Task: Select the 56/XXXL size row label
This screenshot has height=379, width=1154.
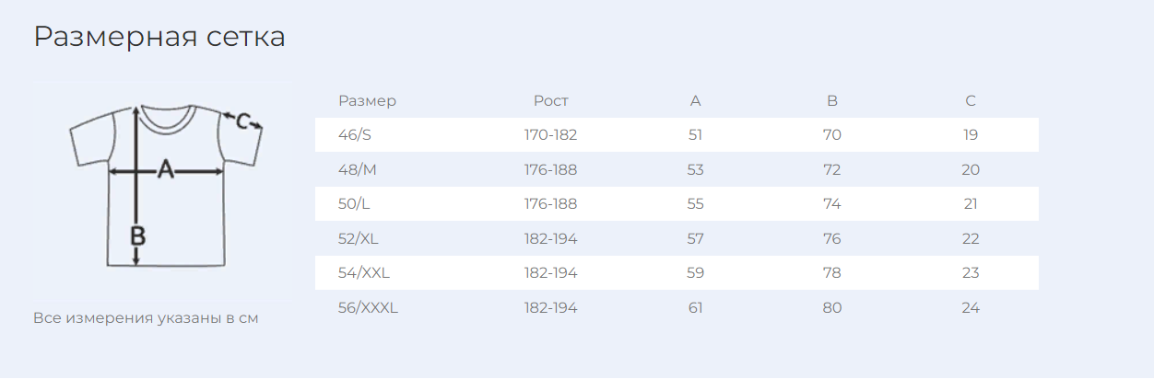Action: (368, 308)
